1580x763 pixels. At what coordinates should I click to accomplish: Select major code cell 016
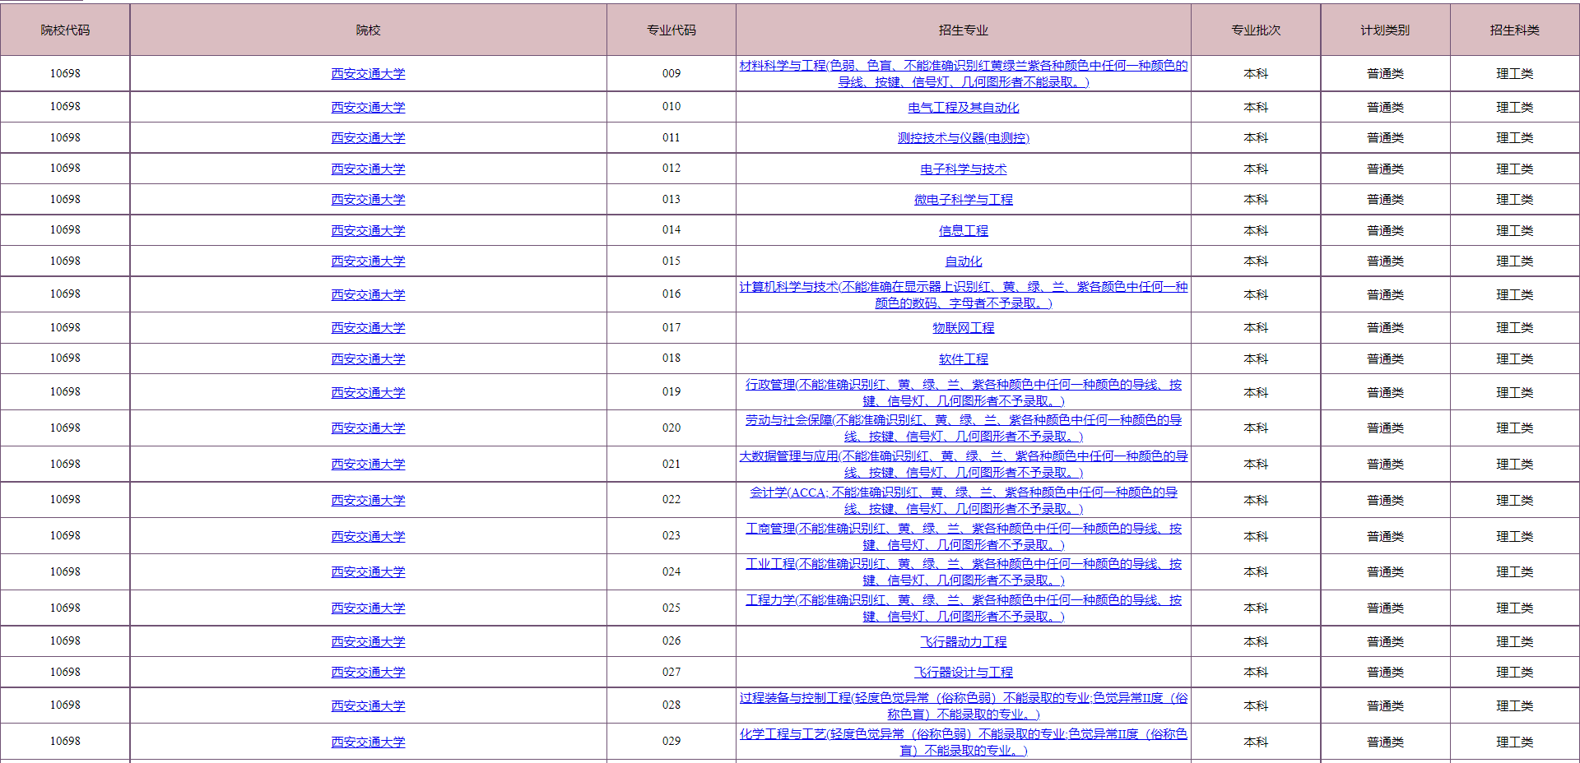coord(671,294)
